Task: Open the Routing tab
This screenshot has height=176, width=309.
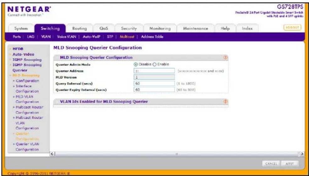Action: click(79, 28)
